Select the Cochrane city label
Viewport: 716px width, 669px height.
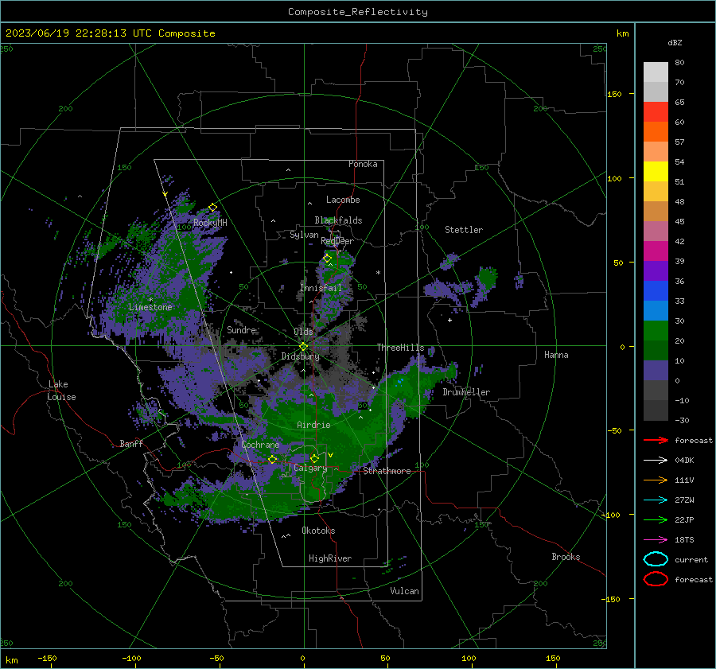tap(260, 445)
